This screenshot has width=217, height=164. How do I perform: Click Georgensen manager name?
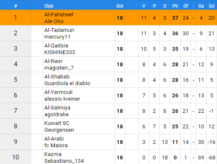point(59,130)
